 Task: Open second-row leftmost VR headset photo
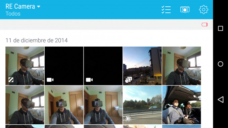[25, 105]
